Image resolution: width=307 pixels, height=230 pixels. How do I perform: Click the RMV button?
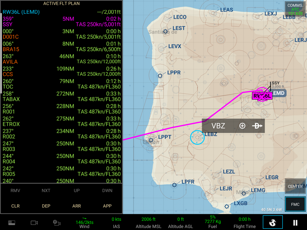tap(15, 191)
